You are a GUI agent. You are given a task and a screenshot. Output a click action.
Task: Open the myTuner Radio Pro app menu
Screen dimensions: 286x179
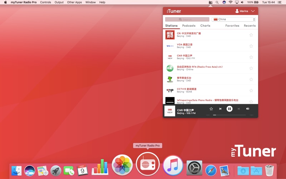point(24,3)
